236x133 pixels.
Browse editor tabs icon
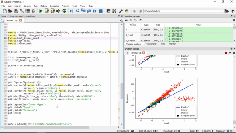coord(2,20)
